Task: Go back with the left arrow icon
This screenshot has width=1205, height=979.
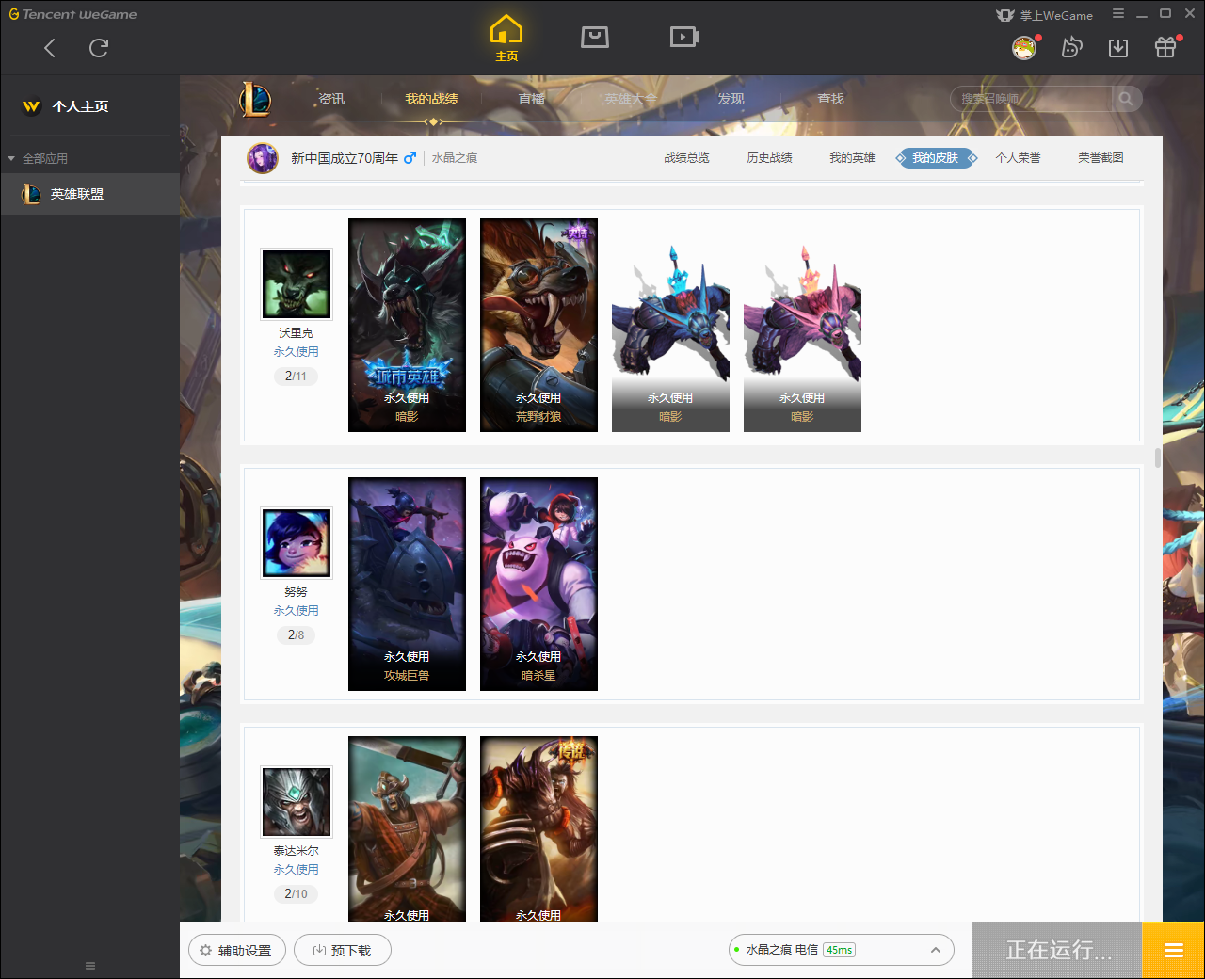Action: coord(50,48)
